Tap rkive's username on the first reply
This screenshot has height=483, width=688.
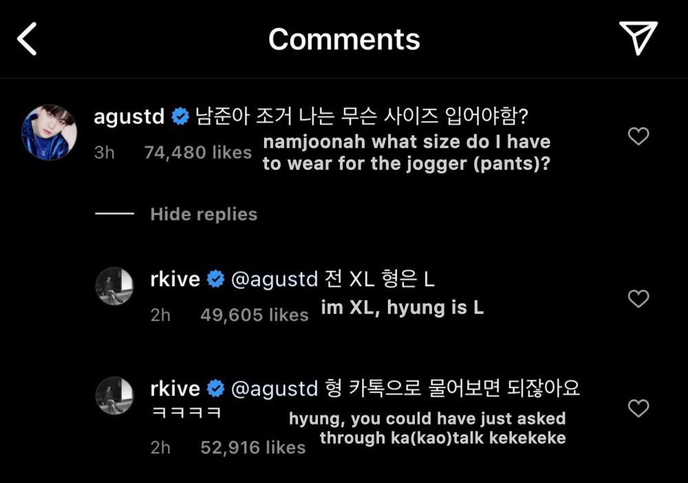(175, 279)
